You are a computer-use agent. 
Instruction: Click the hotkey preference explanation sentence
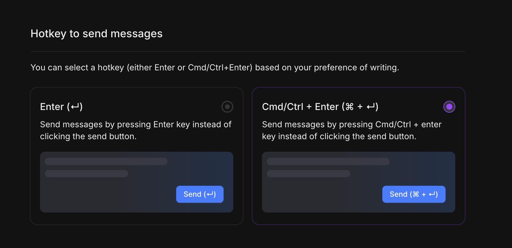(x=215, y=68)
